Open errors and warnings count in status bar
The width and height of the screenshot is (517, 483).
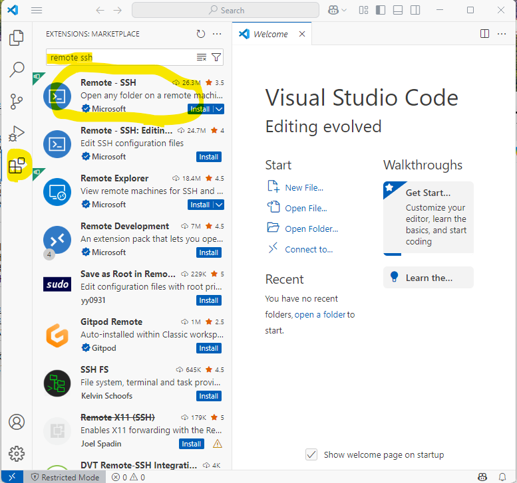click(x=128, y=477)
